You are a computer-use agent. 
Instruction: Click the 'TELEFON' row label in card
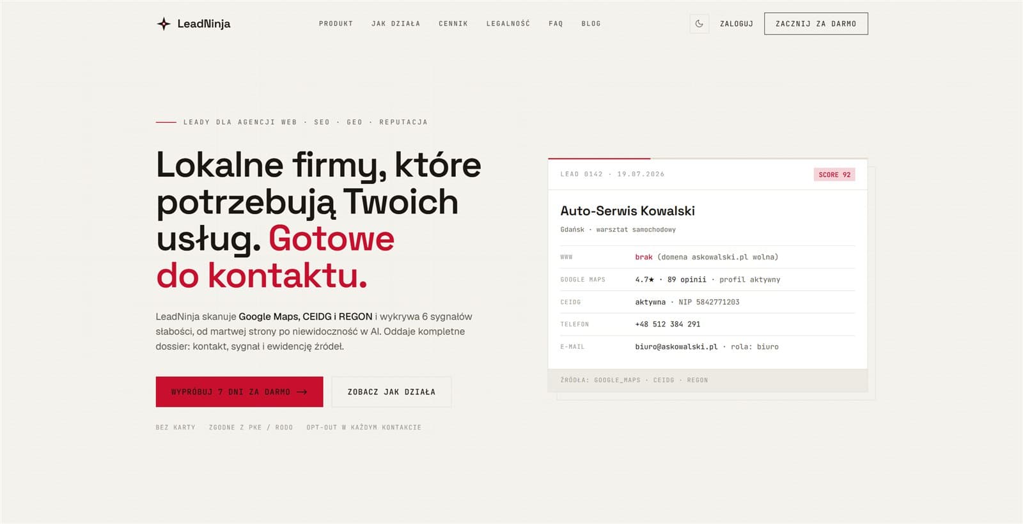tap(575, 325)
